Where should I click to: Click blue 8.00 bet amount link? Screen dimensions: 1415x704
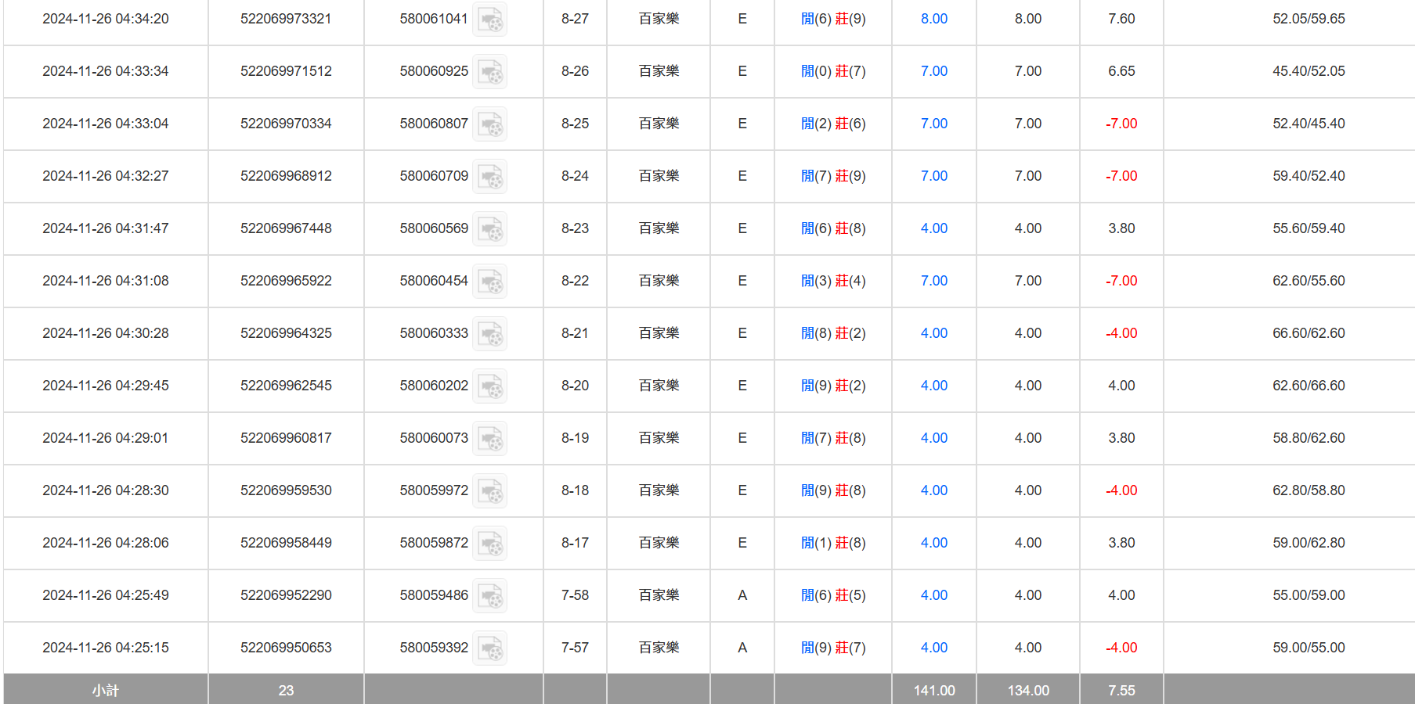(x=933, y=19)
